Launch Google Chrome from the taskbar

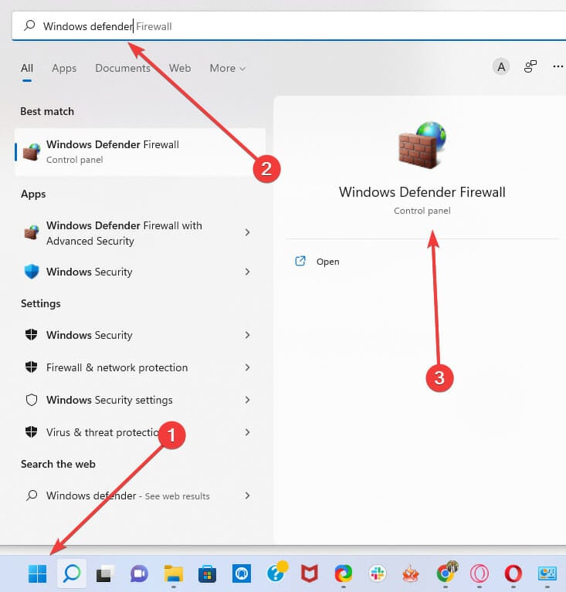pyautogui.click(x=446, y=573)
